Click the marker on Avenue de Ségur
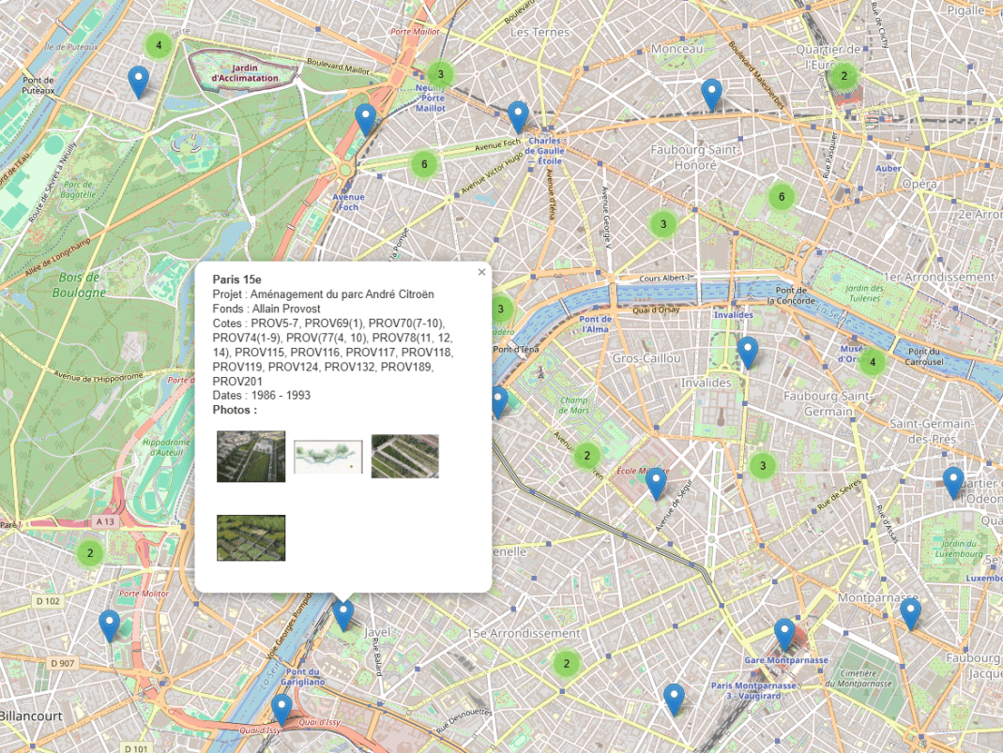Screen dimensions: 1003x753 (656, 483)
